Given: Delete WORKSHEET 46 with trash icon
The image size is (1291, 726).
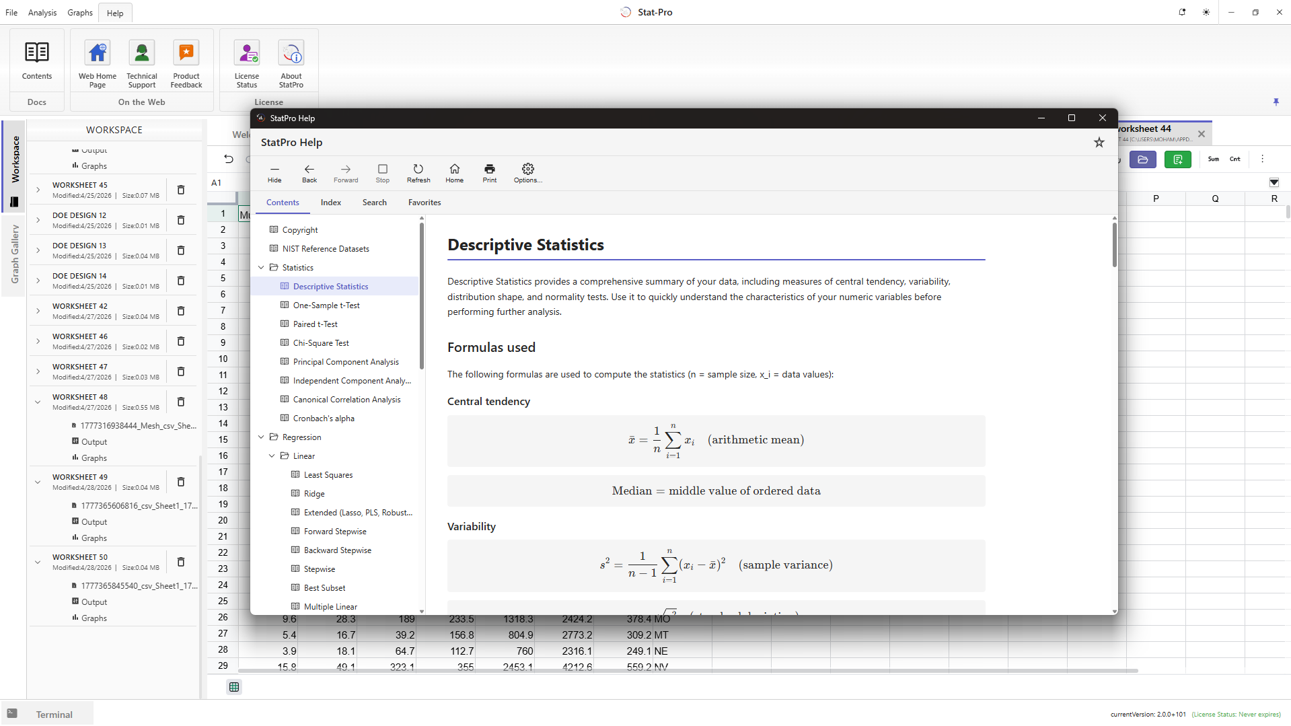Looking at the screenshot, I should [x=181, y=341].
